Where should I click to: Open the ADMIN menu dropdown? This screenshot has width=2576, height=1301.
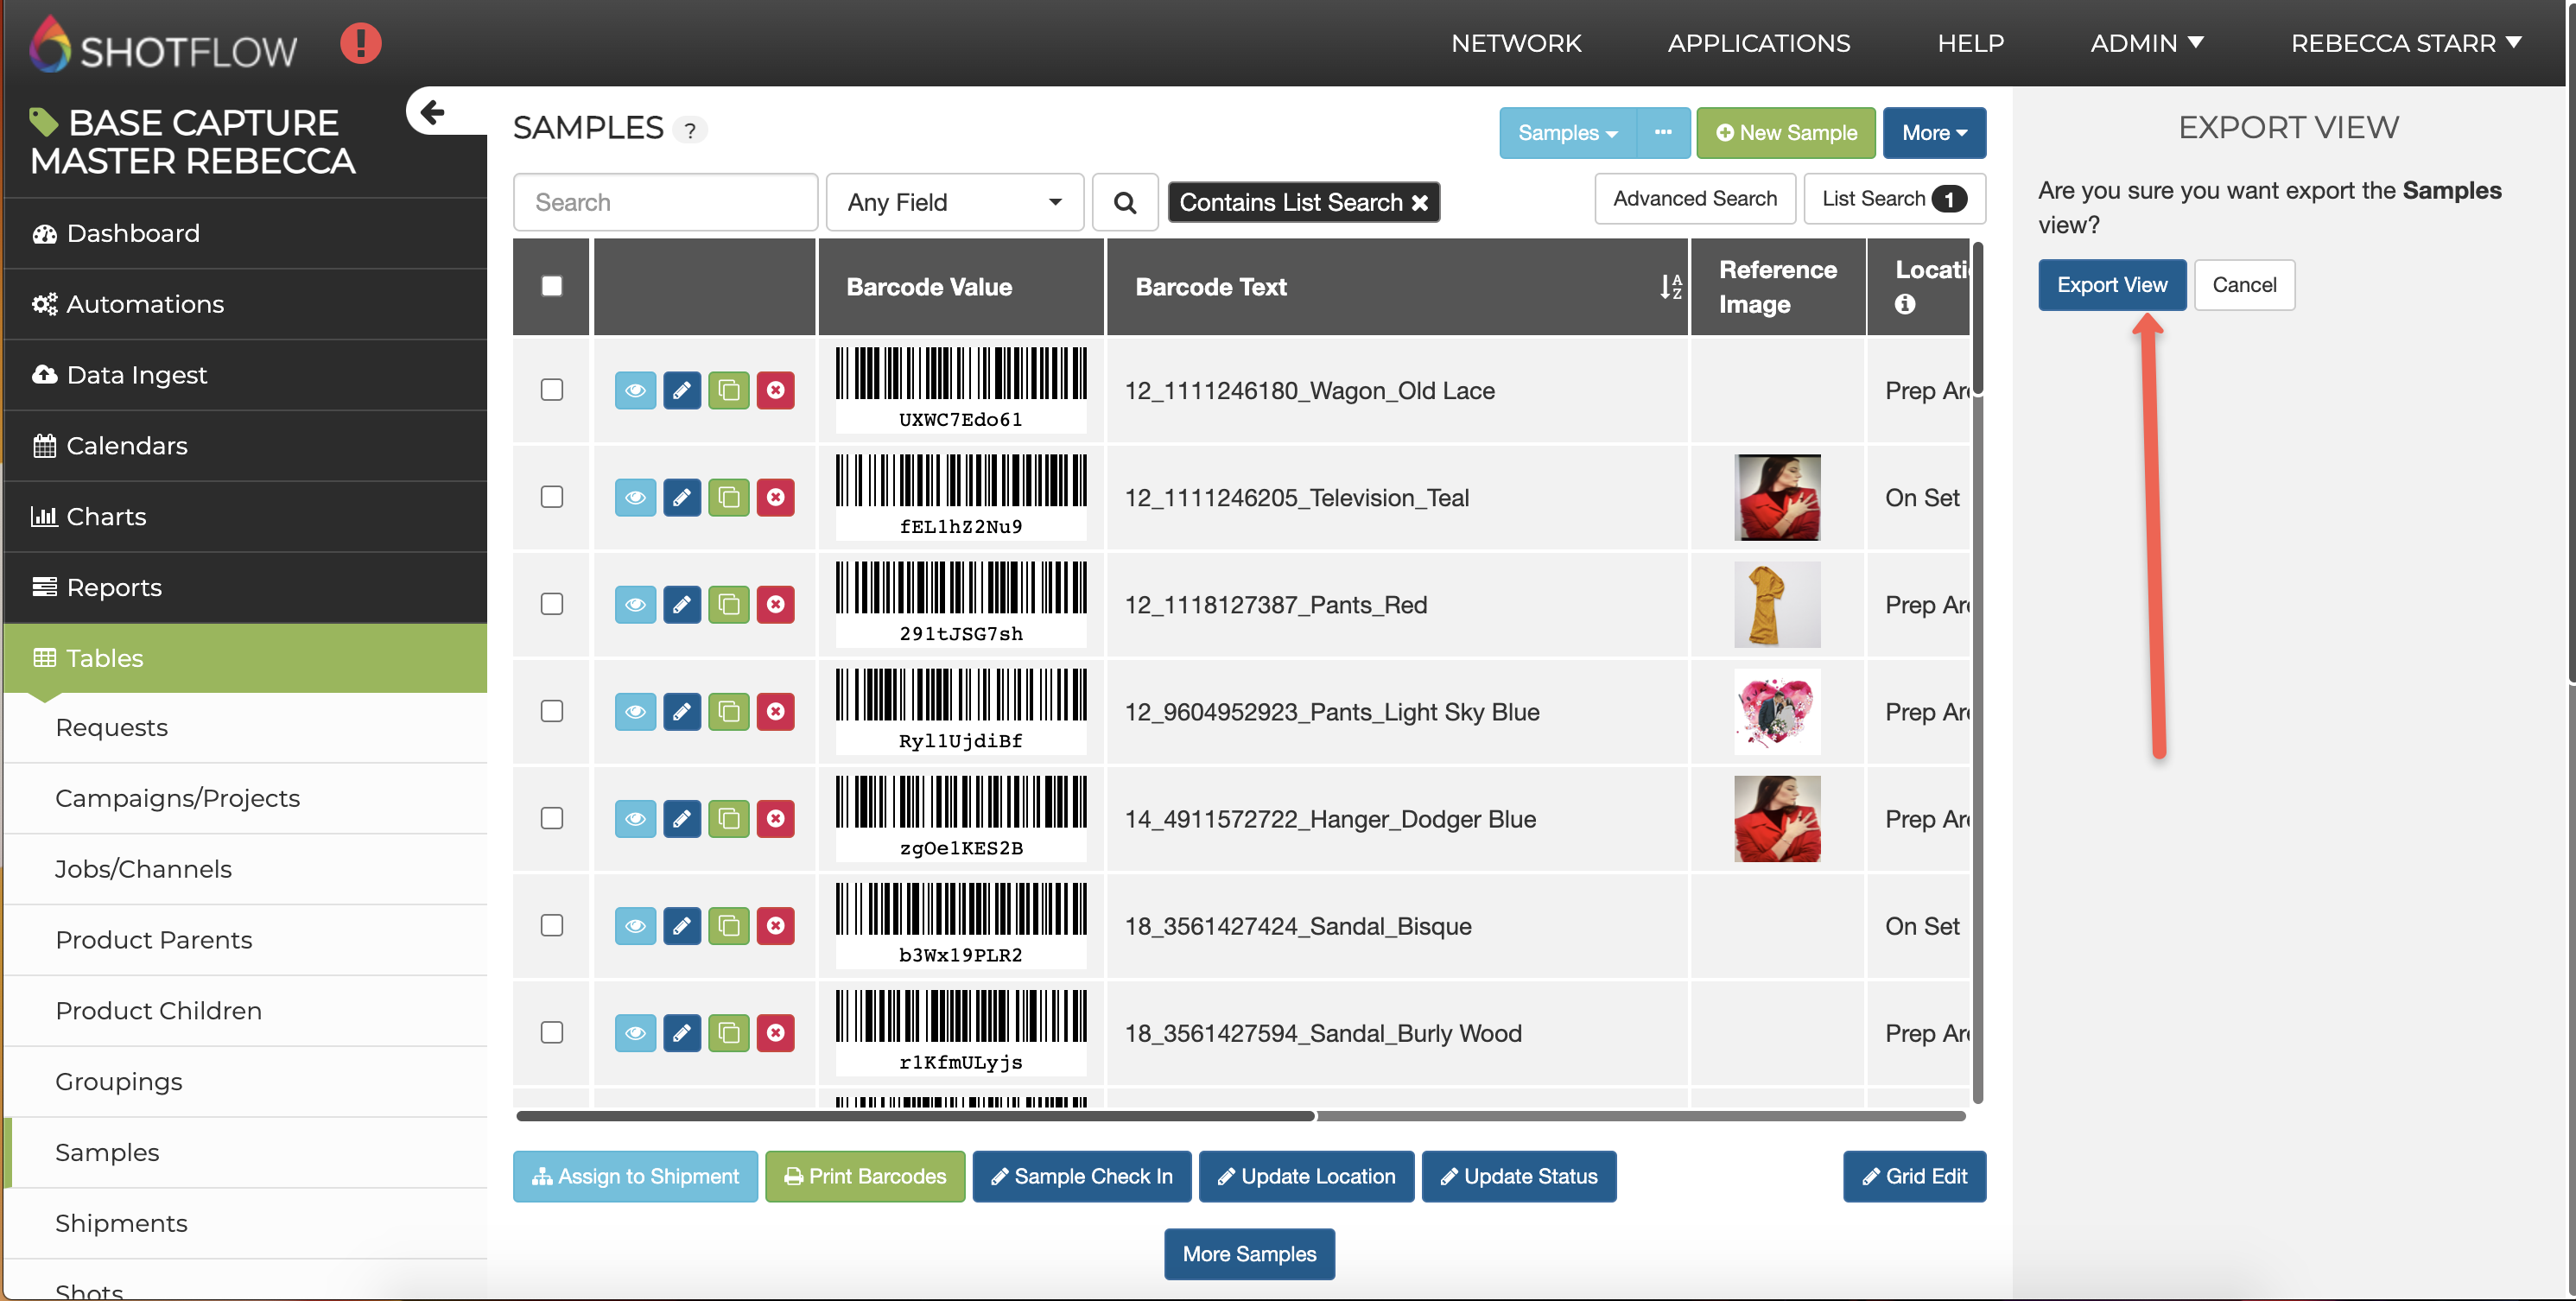click(2146, 43)
